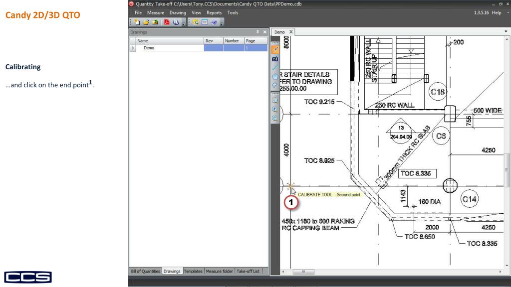
Task: Sort by the Number column header
Action: point(234,41)
